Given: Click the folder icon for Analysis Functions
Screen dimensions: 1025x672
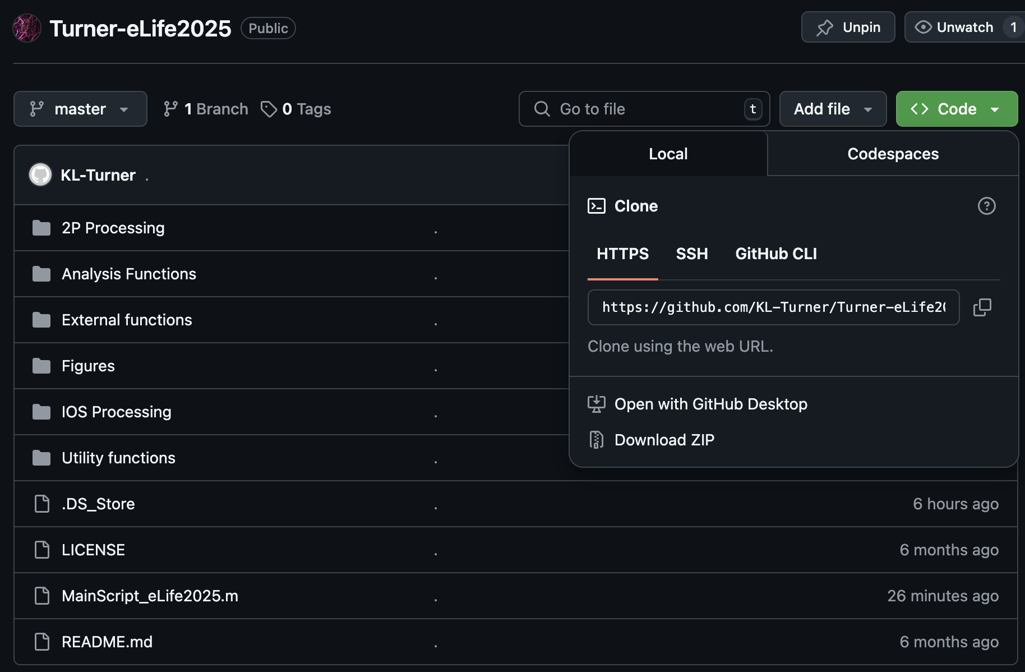Looking at the screenshot, I should point(41,274).
